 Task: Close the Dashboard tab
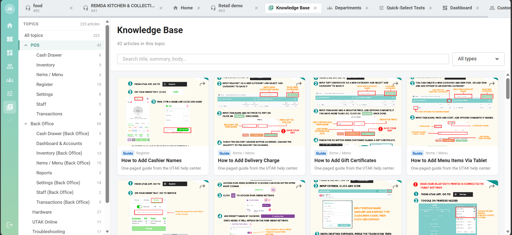pyautogui.click(x=478, y=8)
